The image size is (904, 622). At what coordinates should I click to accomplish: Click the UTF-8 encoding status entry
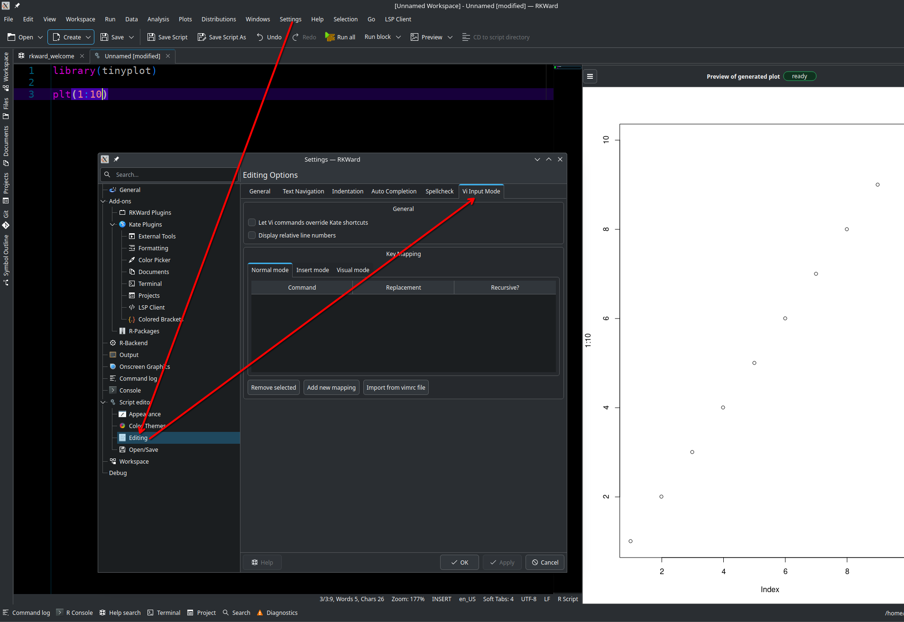[528, 599]
